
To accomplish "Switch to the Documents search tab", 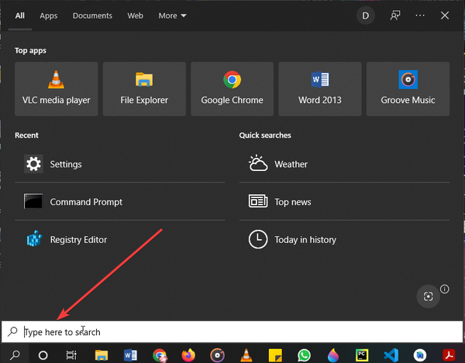I will point(92,15).
